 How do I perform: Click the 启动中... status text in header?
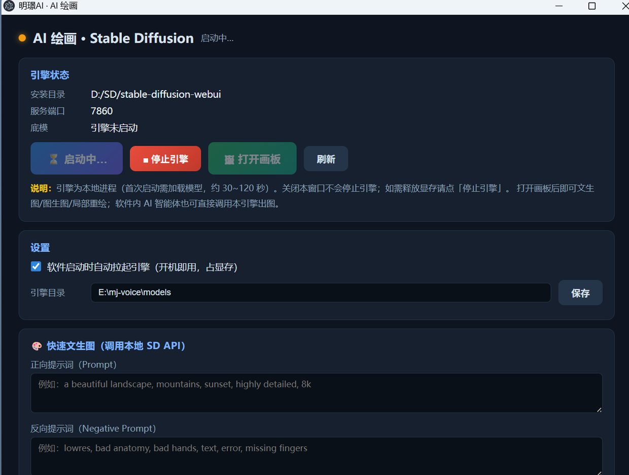coord(217,38)
